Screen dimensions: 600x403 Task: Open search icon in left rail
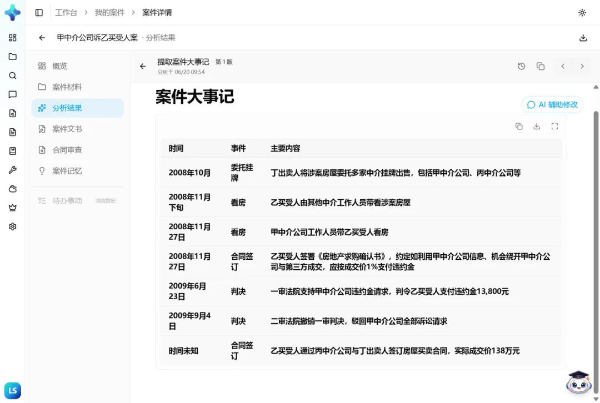(13, 75)
